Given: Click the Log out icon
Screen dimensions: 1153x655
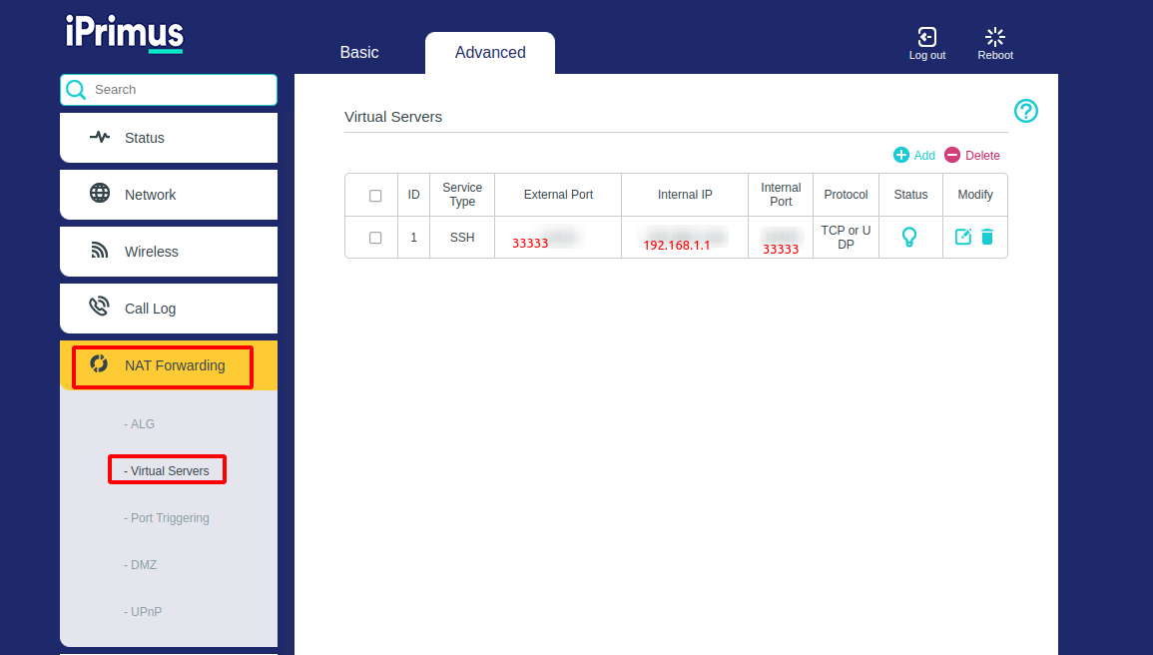Looking at the screenshot, I should pyautogui.click(x=926, y=38).
